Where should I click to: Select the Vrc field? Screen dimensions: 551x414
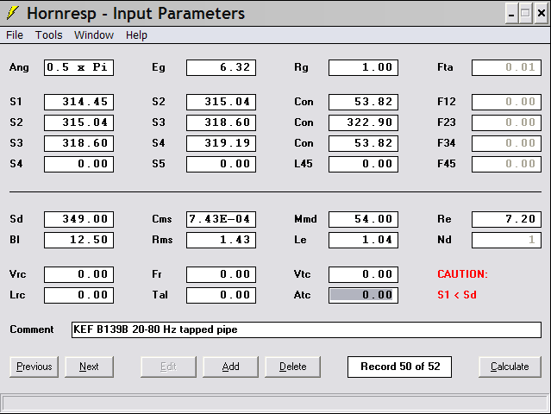coord(78,274)
